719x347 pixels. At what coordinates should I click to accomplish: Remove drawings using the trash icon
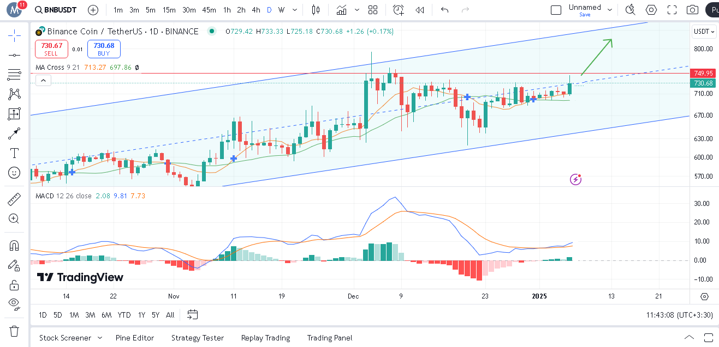[x=14, y=331]
